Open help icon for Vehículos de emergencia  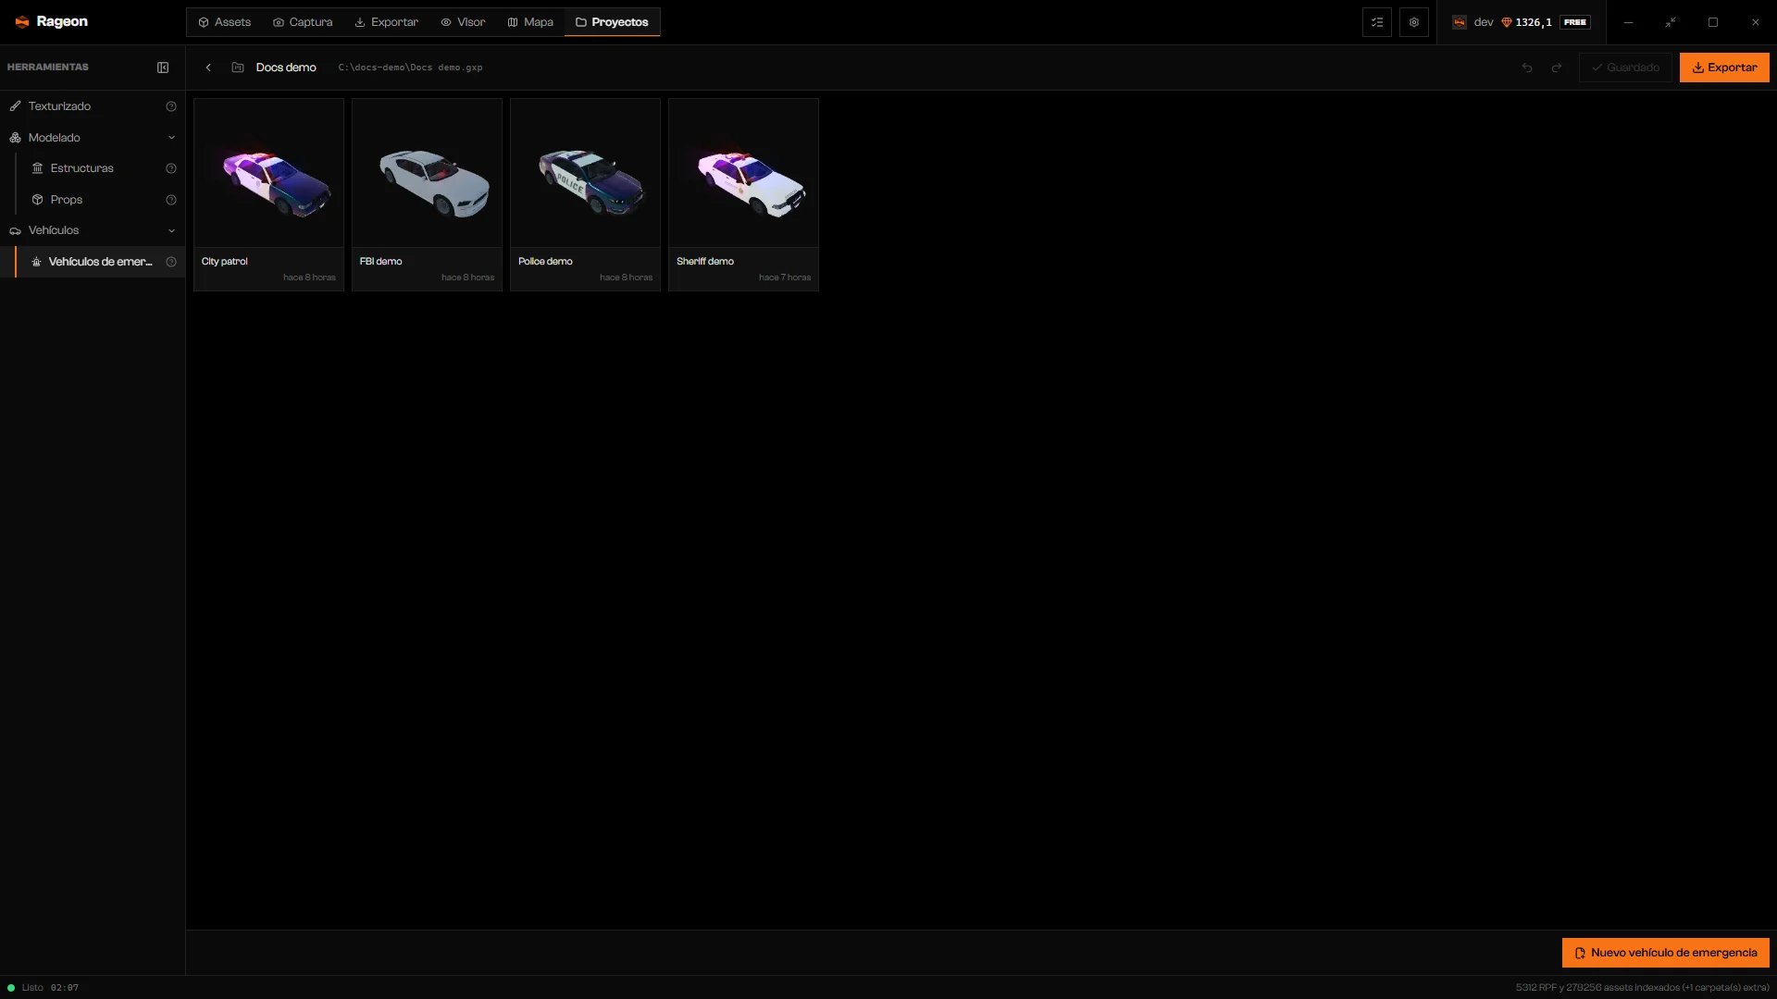171,262
